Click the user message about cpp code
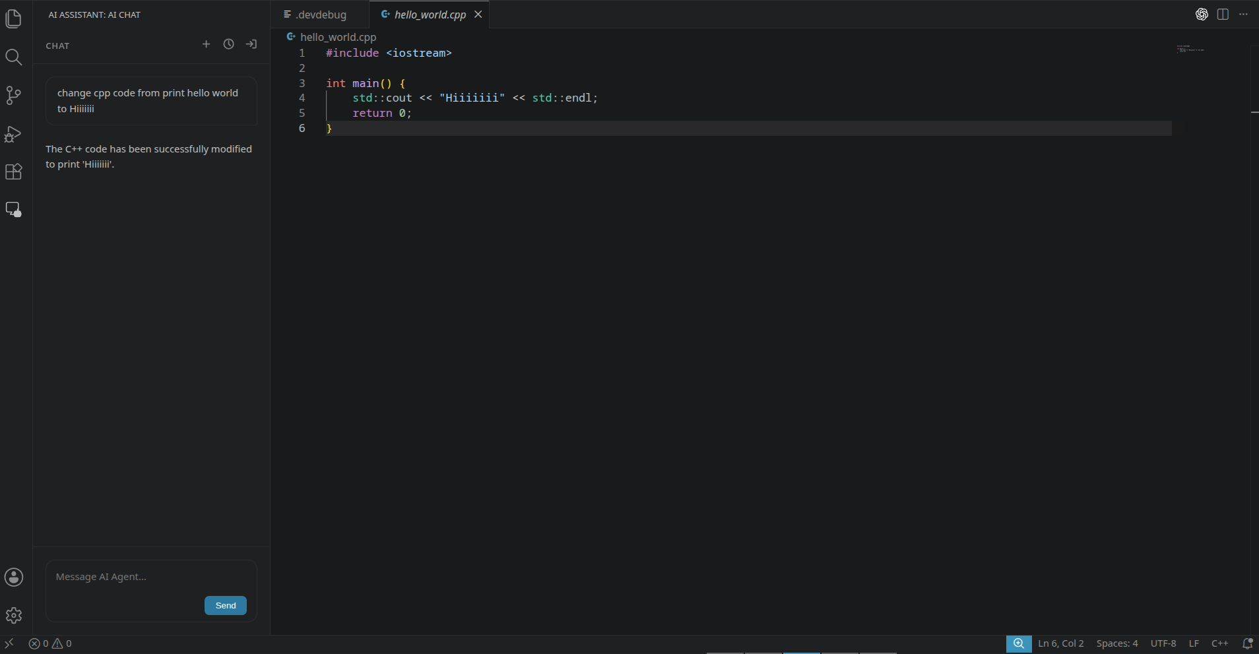1259x654 pixels. pyautogui.click(x=151, y=101)
